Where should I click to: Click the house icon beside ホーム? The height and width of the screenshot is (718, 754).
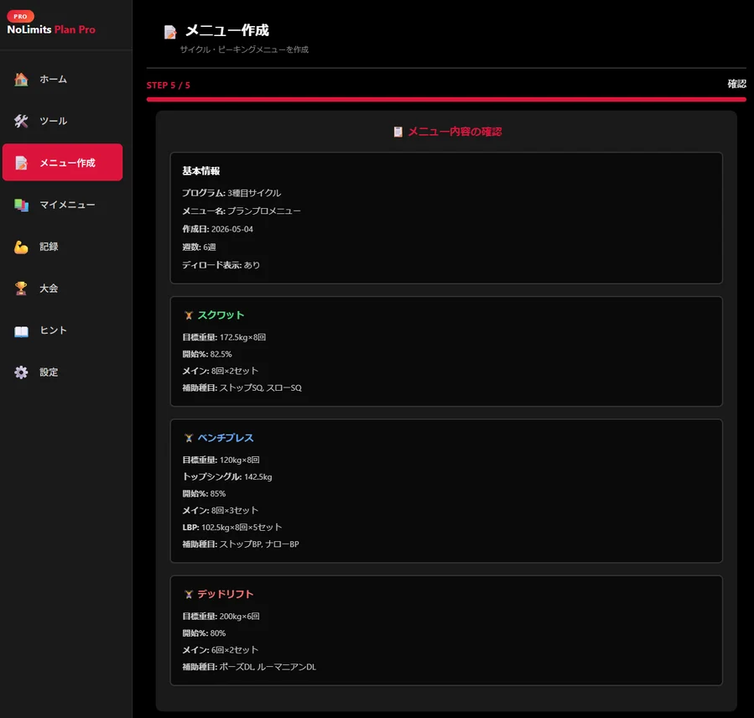(x=21, y=80)
